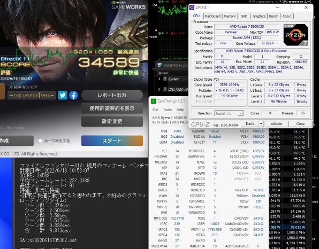Enable ループ再生する checkbox
Viewport: 319px width, 249px height.
point(40,141)
